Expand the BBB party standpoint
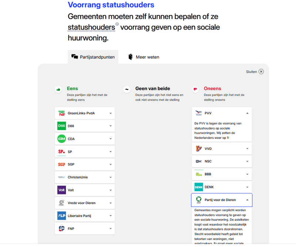Image resolution: width=296 pixels, height=247 pixels. pos(247,174)
